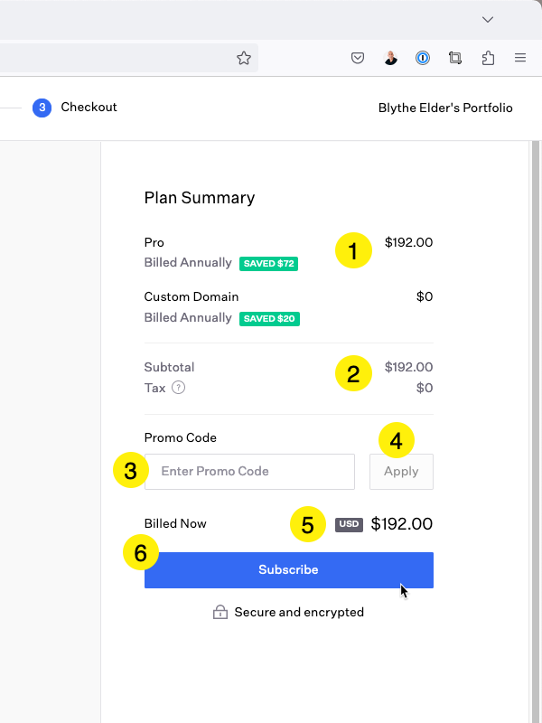
Task: Open the extensions puzzle icon
Action: click(x=488, y=58)
